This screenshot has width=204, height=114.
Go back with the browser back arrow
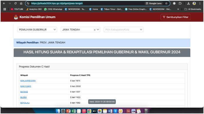pos(4,3)
